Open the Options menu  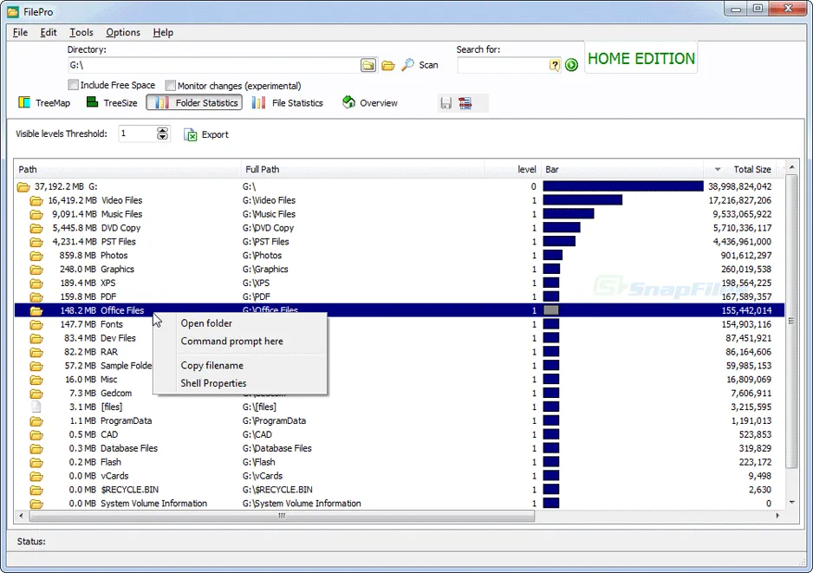pos(123,32)
